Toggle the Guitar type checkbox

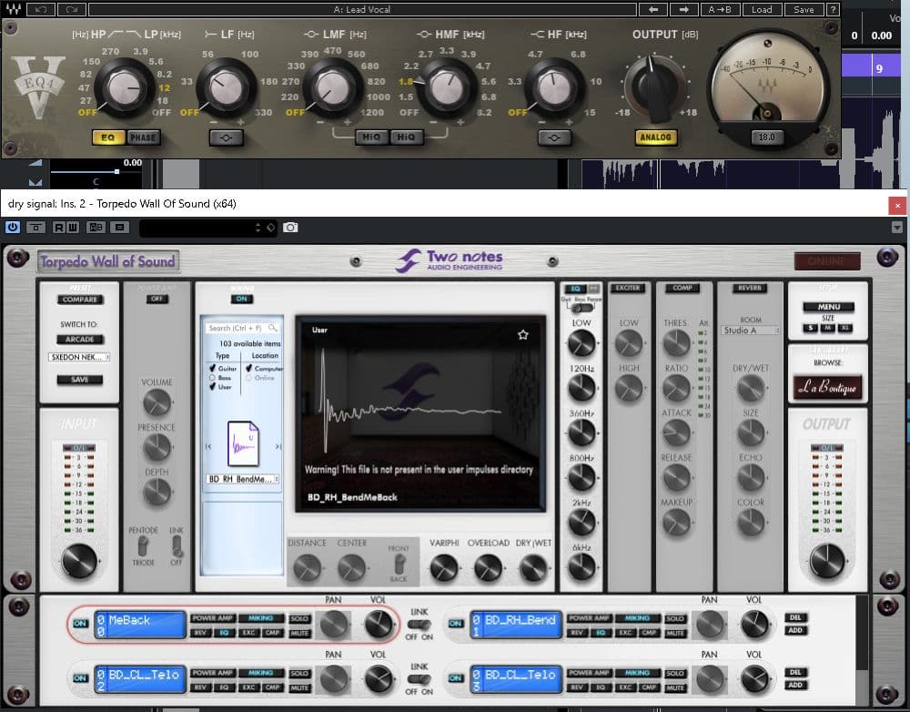pyautogui.click(x=212, y=368)
